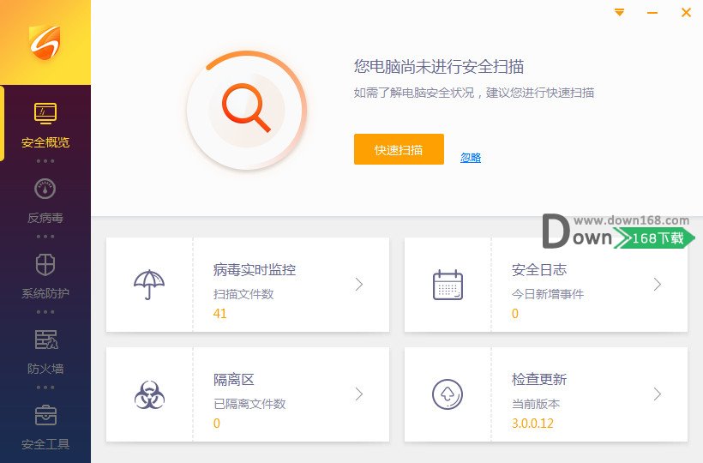Click the 扫描文件数 label

point(243,294)
